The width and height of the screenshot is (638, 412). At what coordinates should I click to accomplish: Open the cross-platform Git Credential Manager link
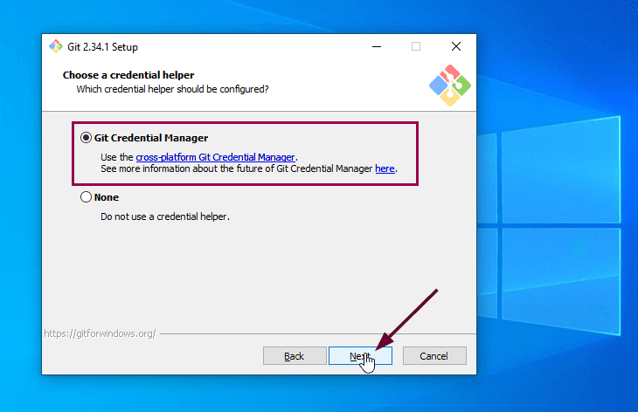[x=215, y=157]
